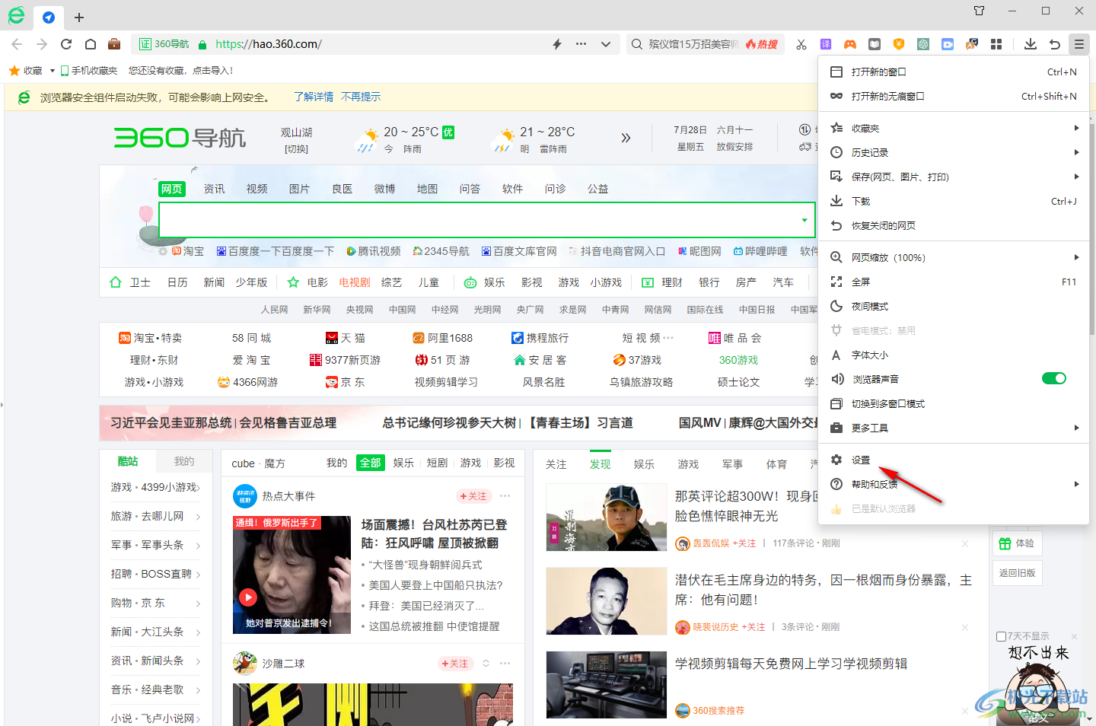Click the undo restore-tab toolbar icon
1096x726 pixels.
click(1055, 44)
